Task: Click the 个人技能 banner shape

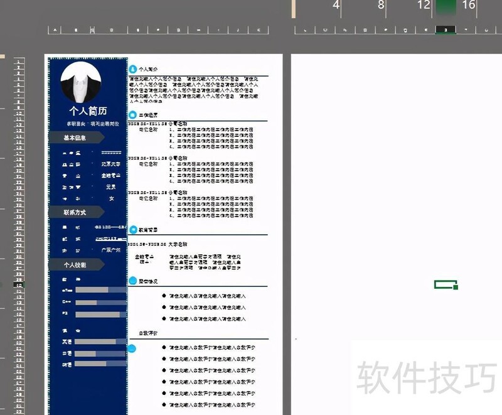Action: 76,265
